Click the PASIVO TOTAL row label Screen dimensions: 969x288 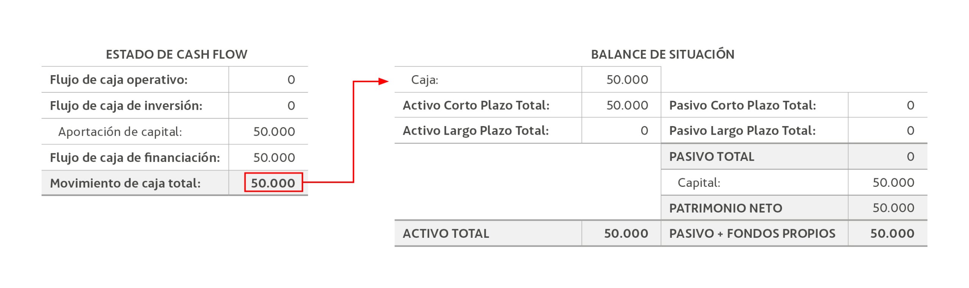point(712,157)
